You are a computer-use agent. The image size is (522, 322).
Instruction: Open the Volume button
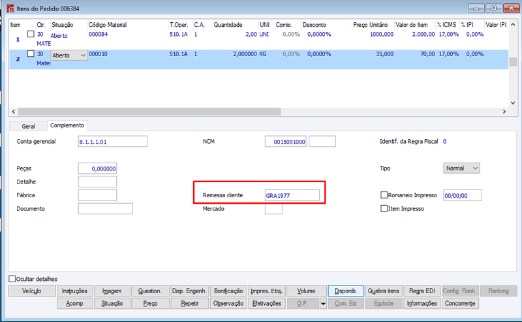[306, 291]
